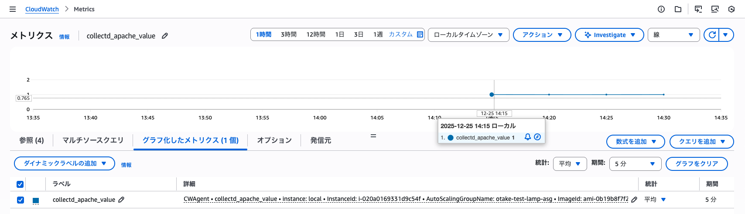Edit the collectd_apache_value label with pencil icon
745x214 pixels.
click(x=121, y=200)
